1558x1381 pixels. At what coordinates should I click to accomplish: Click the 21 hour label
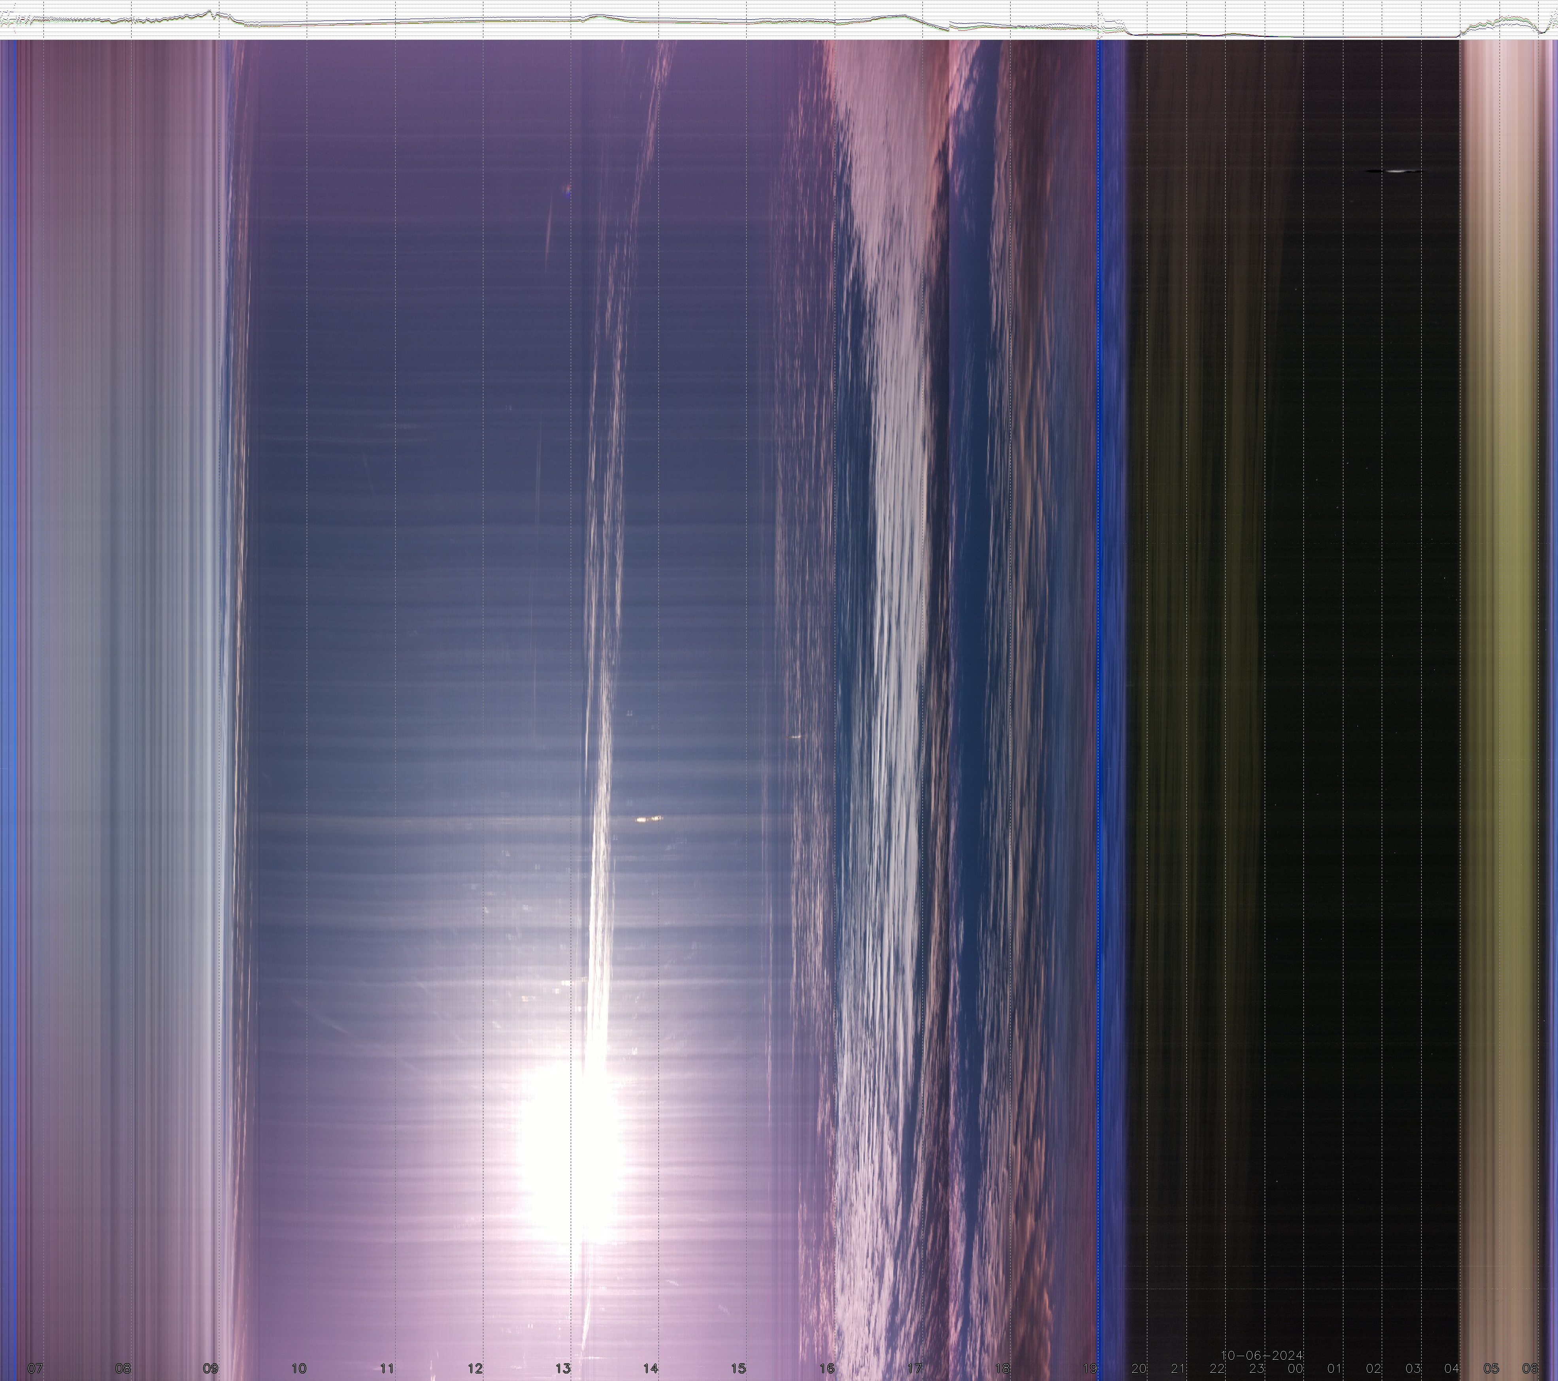1179,1368
